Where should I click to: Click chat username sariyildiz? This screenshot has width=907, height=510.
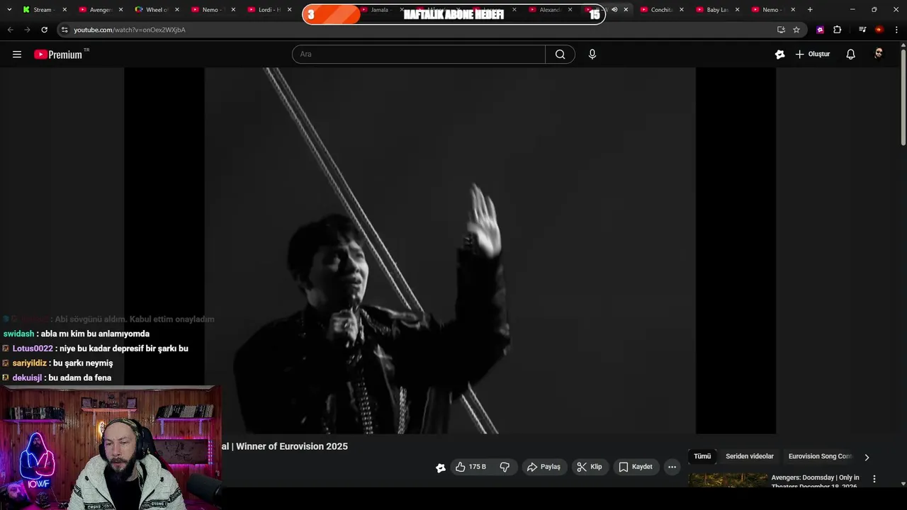pyautogui.click(x=29, y=363)
